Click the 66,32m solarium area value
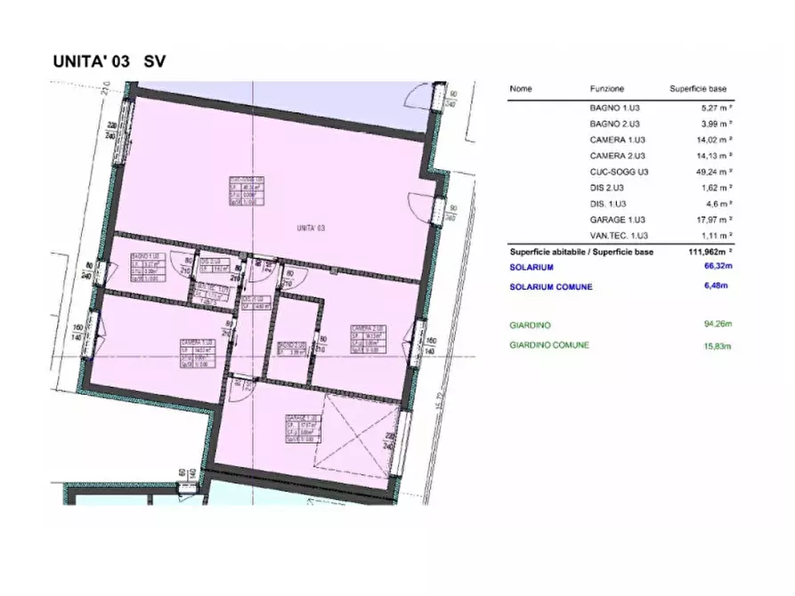This screenshot has height=596, width=795. click(717, 266)
